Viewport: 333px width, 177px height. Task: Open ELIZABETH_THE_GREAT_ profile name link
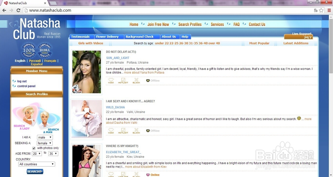click(x=124, y=152)
